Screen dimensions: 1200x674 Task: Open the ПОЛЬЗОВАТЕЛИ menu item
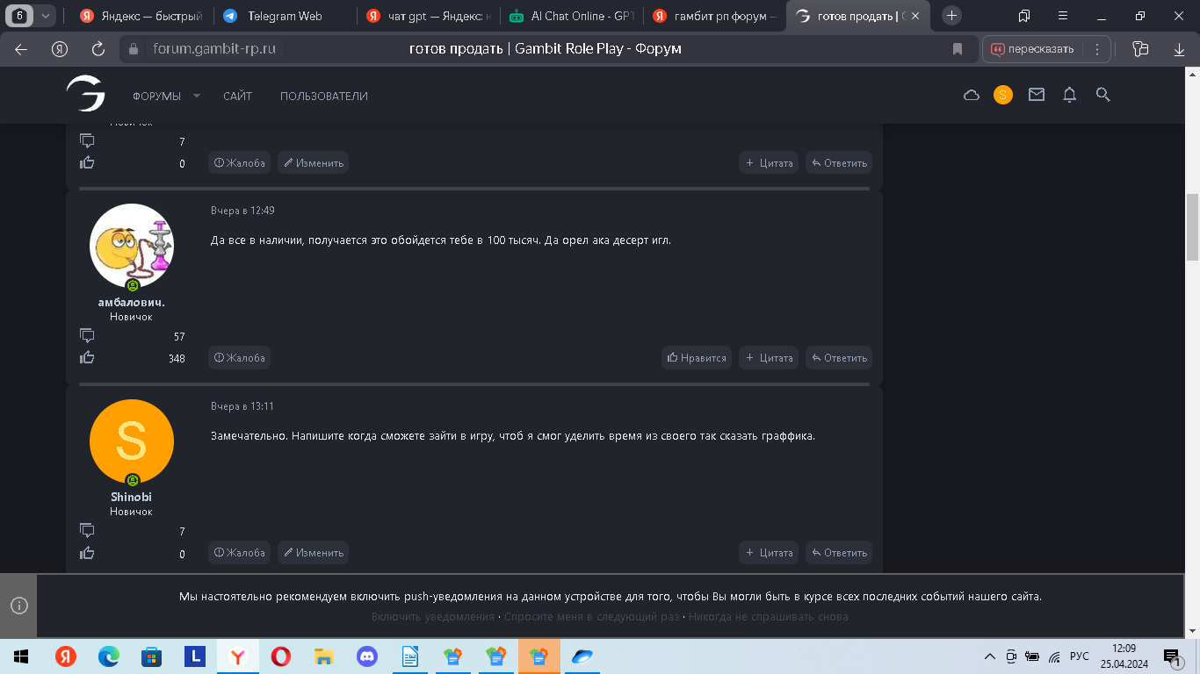click(323, 96)
